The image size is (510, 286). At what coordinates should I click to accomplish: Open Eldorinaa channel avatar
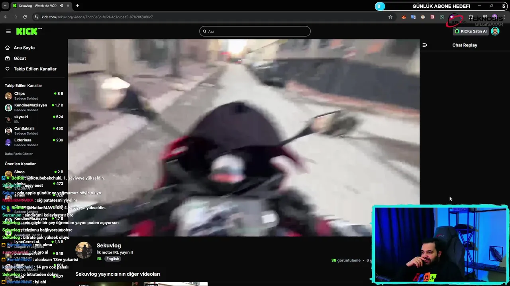coord(8,143)
